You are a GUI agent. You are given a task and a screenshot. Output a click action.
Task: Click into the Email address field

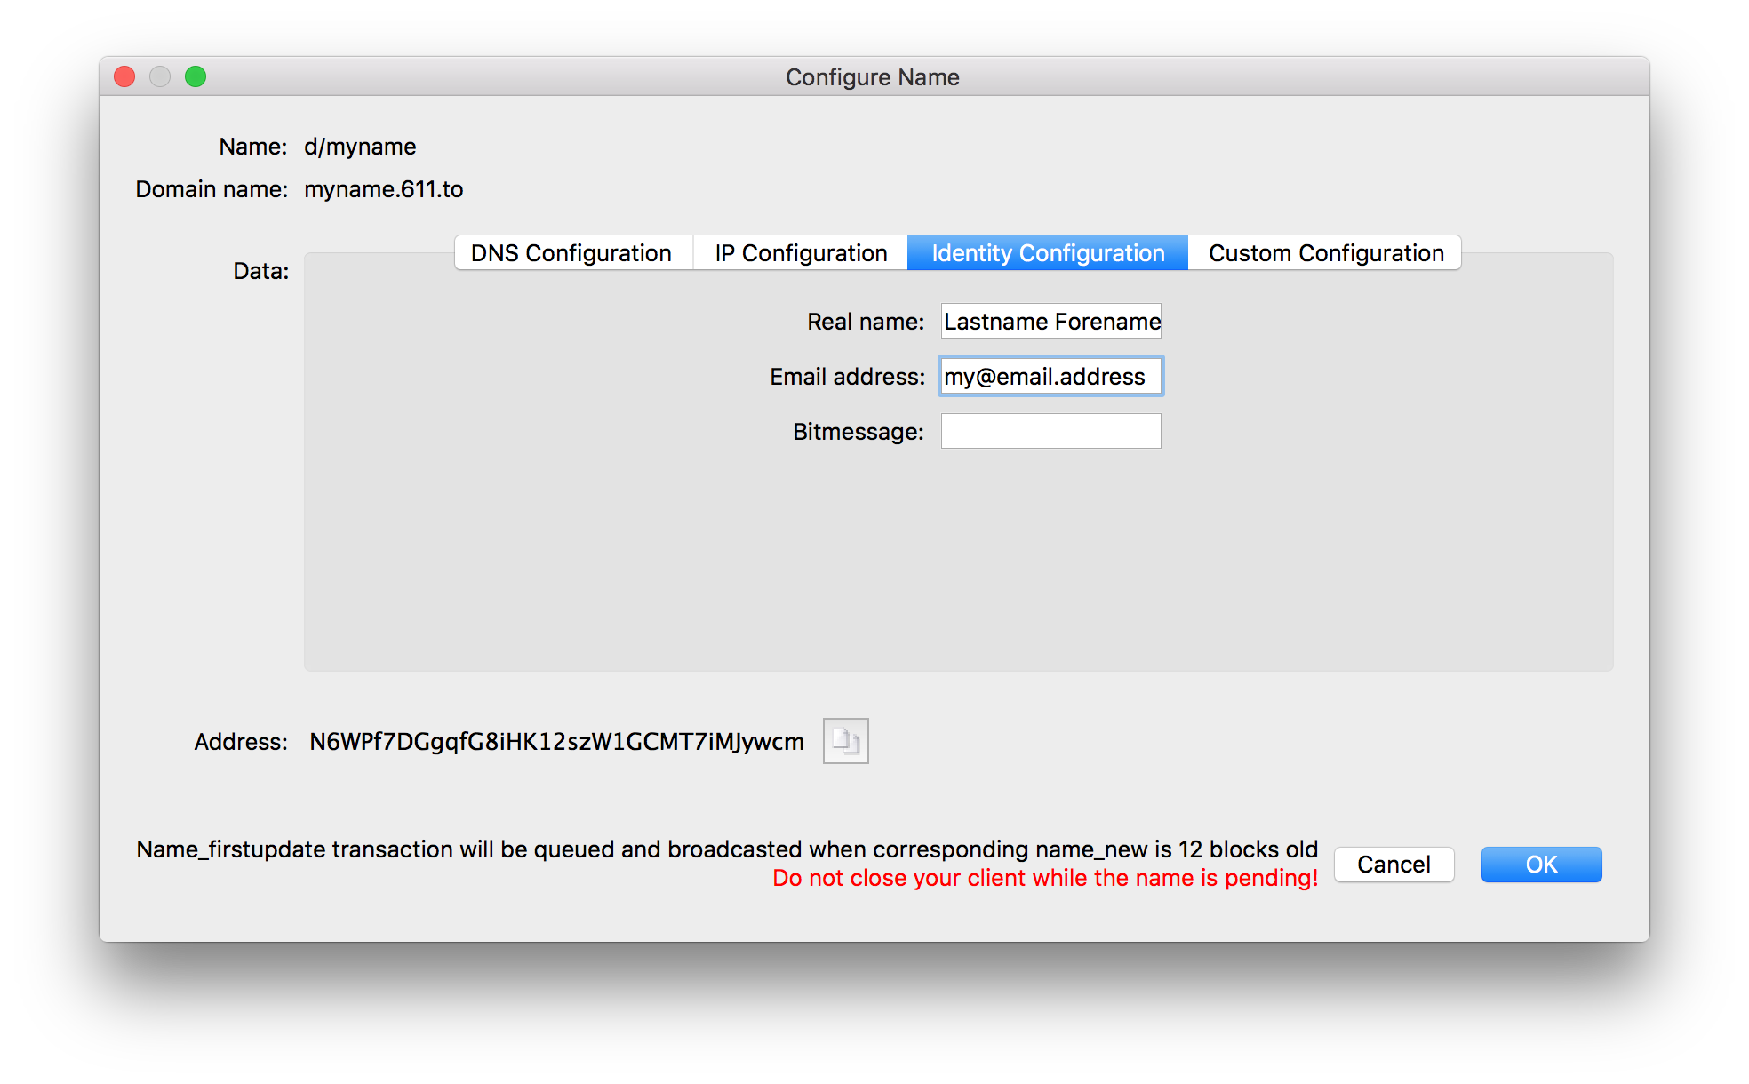[x=1050, y=377]
